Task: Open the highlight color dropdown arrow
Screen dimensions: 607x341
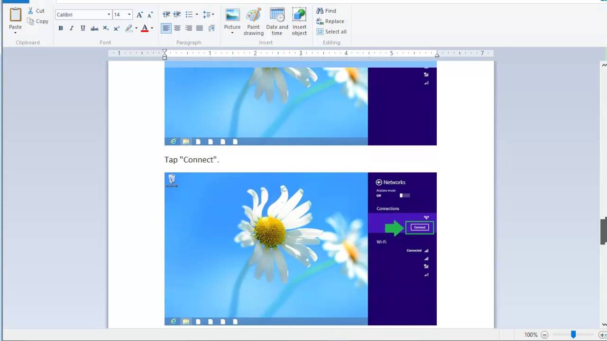Action: click(x=136, y=28)
